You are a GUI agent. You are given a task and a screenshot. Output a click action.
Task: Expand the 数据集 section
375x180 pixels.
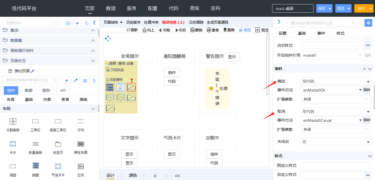pos(93,40)
